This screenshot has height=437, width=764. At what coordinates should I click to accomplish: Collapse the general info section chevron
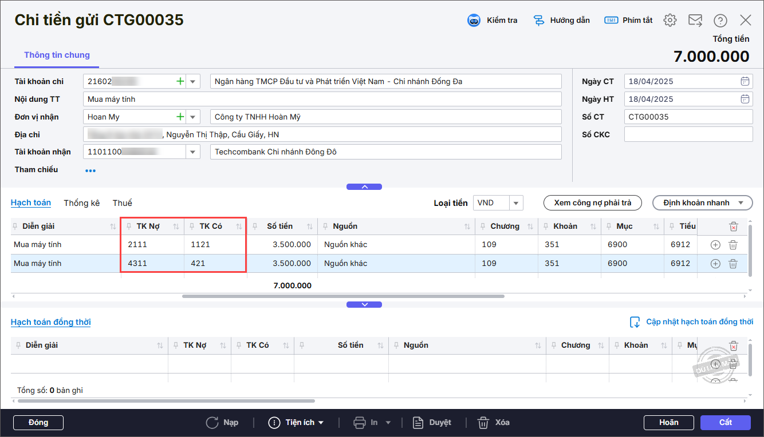(x=364, y=186)
